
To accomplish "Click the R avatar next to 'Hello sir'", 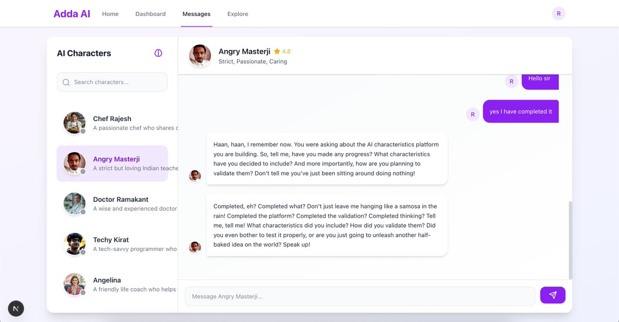I will click(x=511, y=81).
